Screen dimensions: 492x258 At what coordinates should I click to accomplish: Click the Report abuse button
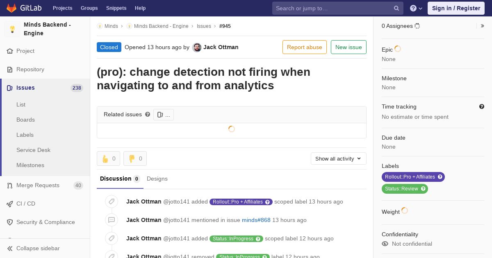point(305,47)
